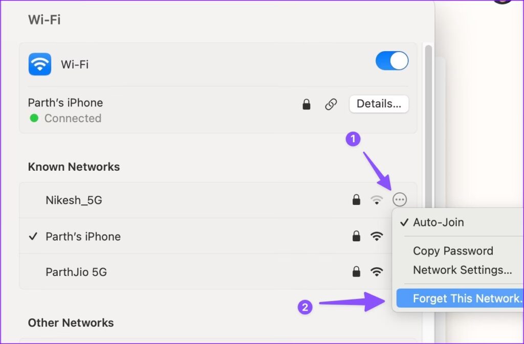Open the ellipsis menu for Nikesh_5G
This screenshot has height=344, width=524.
(400, 200)
